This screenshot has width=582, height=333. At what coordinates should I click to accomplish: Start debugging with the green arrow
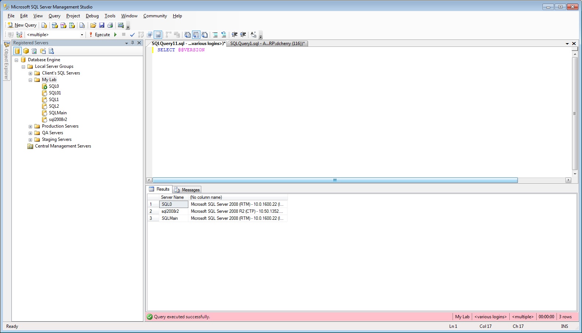click(115, 35)
